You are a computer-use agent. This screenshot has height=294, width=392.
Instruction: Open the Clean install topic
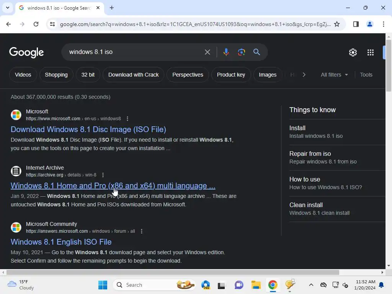pyautogui.click(x=337, y=209)
